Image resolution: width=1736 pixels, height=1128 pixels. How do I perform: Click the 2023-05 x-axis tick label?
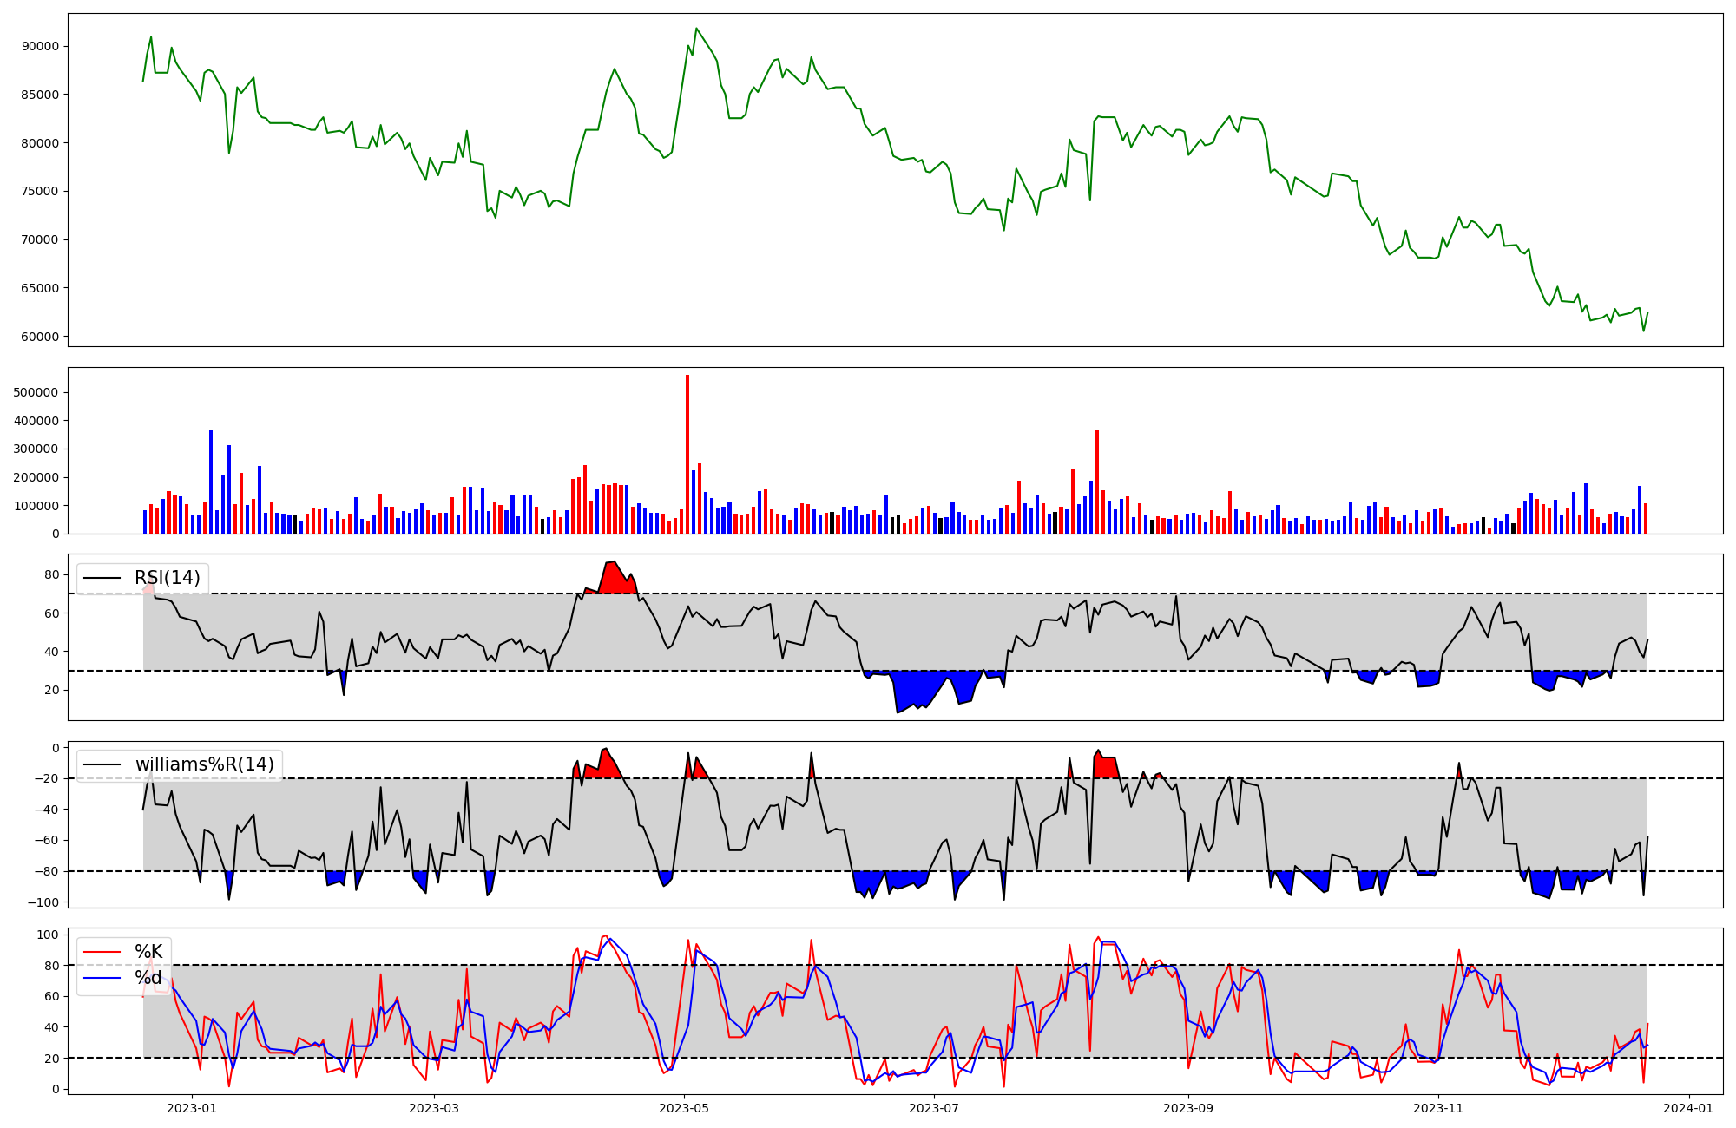point(684,1108)
